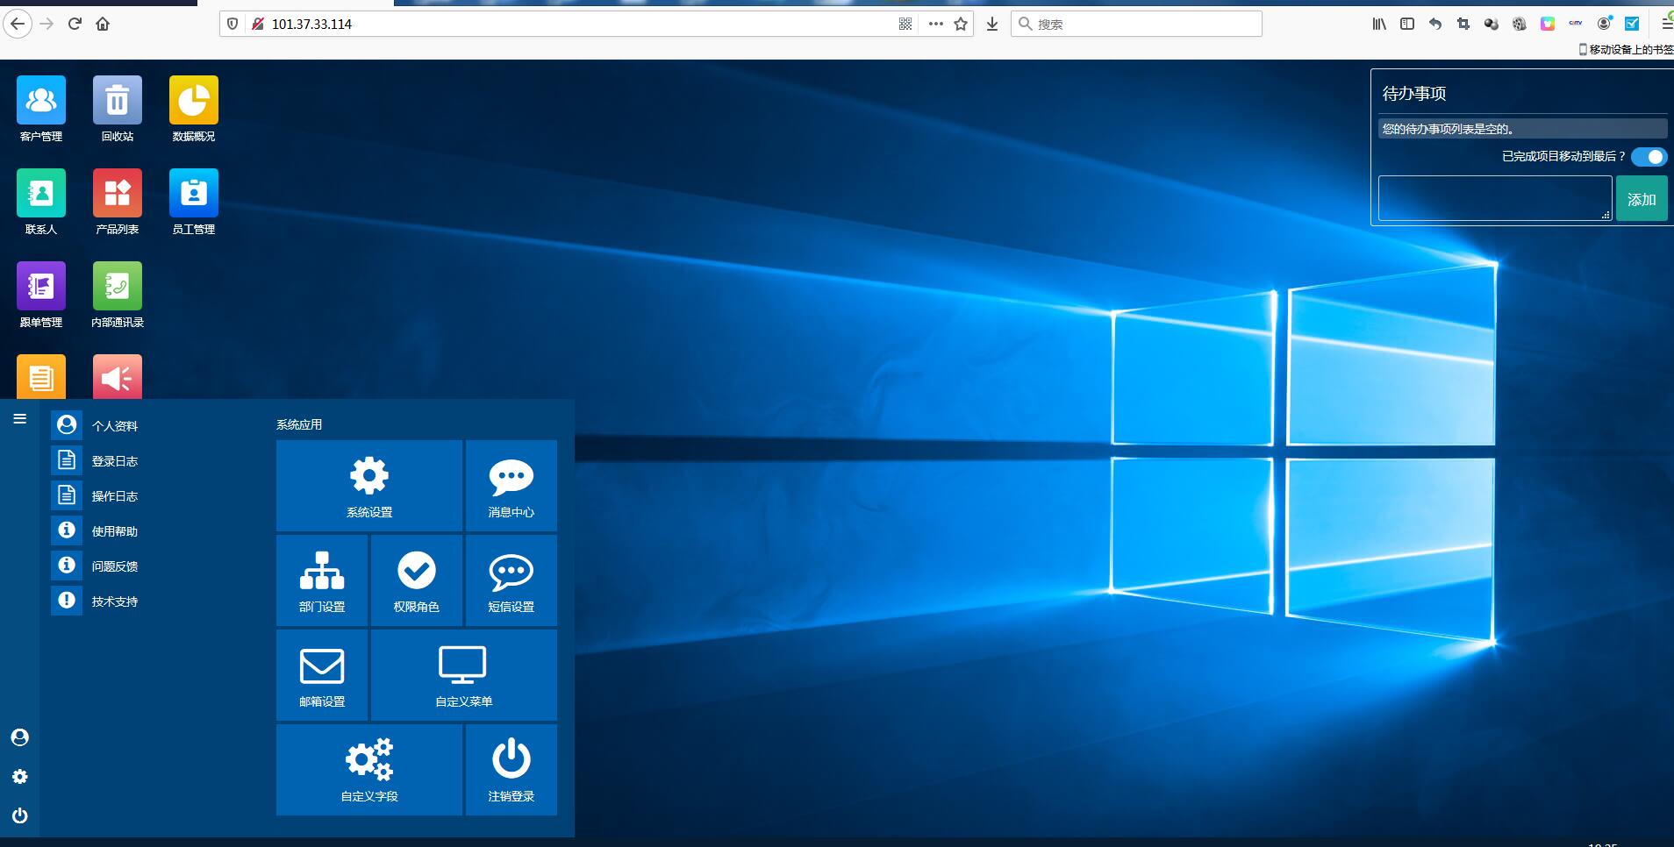The width and height of the screenshot is (1674, 847).
Task: Open the browser library icon
Action: [x=1379, y=24]
